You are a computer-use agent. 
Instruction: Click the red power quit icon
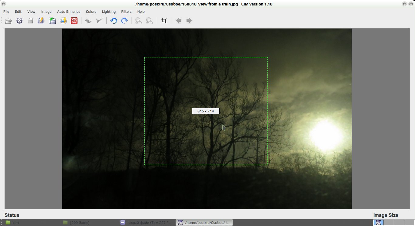(x=74, y=21)
